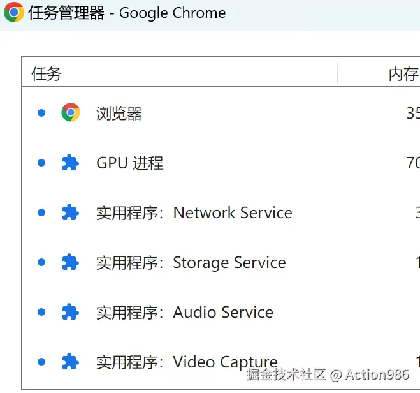The height and width of the screenshot is (393, 420).
Task: Select the 实用程序: Audio Service row
Action: (x=185, y=313)
